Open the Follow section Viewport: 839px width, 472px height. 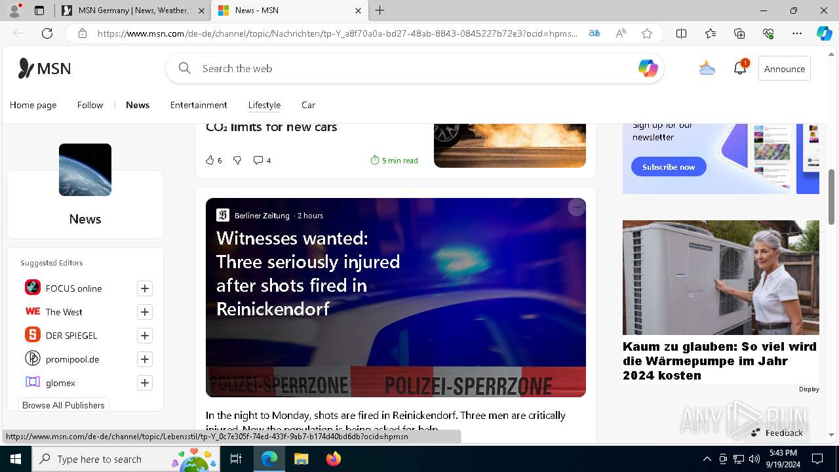coord(90,105)
